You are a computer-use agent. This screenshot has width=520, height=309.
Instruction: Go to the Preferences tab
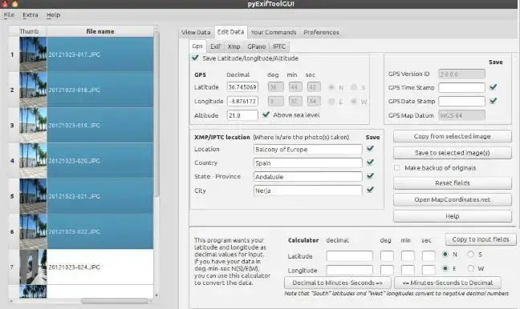tap(321, 33)
